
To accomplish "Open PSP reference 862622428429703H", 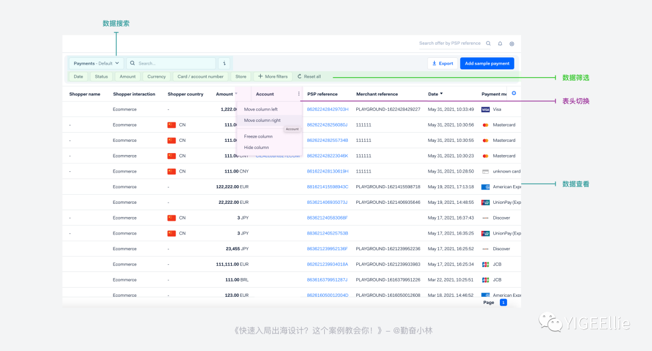I will click(328, 109).
